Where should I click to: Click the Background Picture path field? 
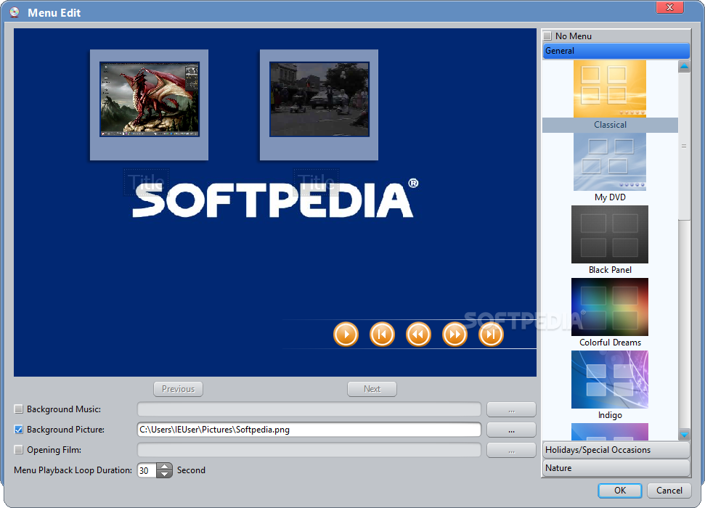[309, 430]
